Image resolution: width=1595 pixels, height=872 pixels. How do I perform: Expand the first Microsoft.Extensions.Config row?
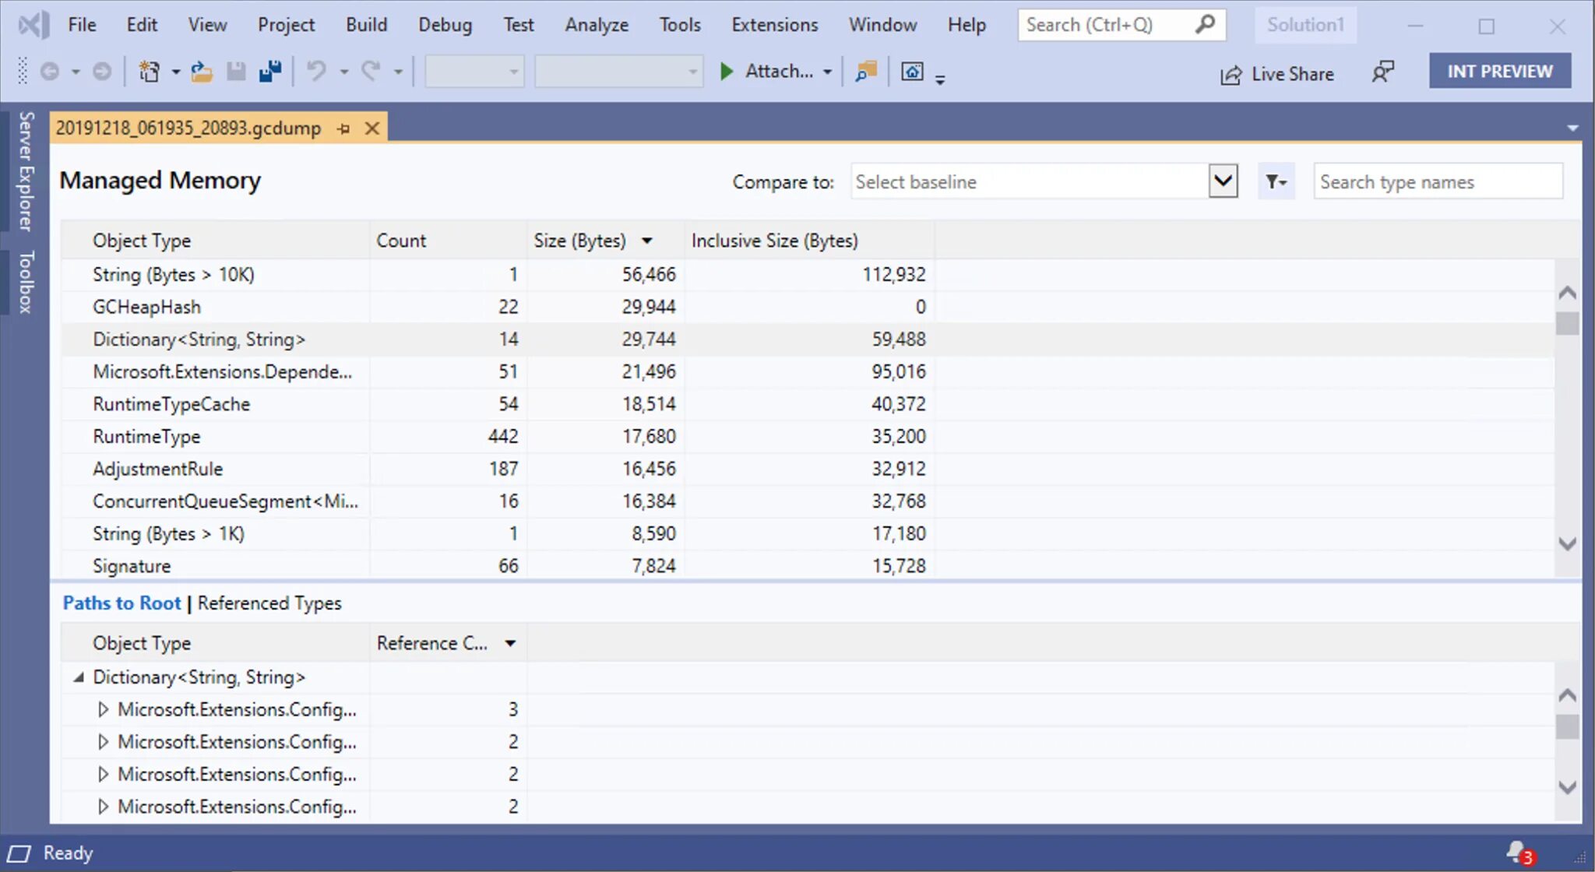[x=104, y=708]
